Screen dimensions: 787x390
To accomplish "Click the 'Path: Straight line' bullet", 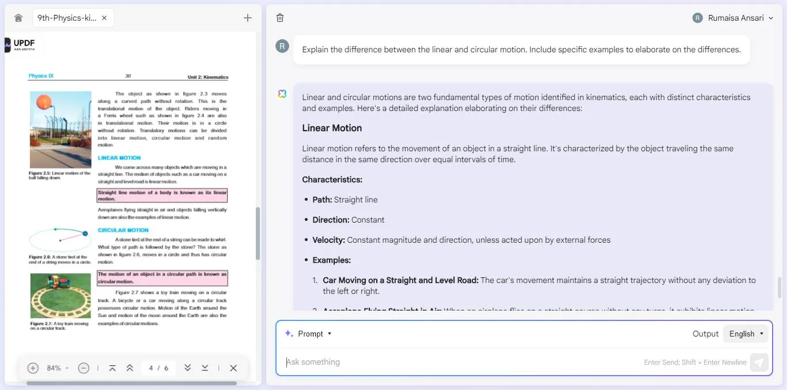I will [345, 200].
